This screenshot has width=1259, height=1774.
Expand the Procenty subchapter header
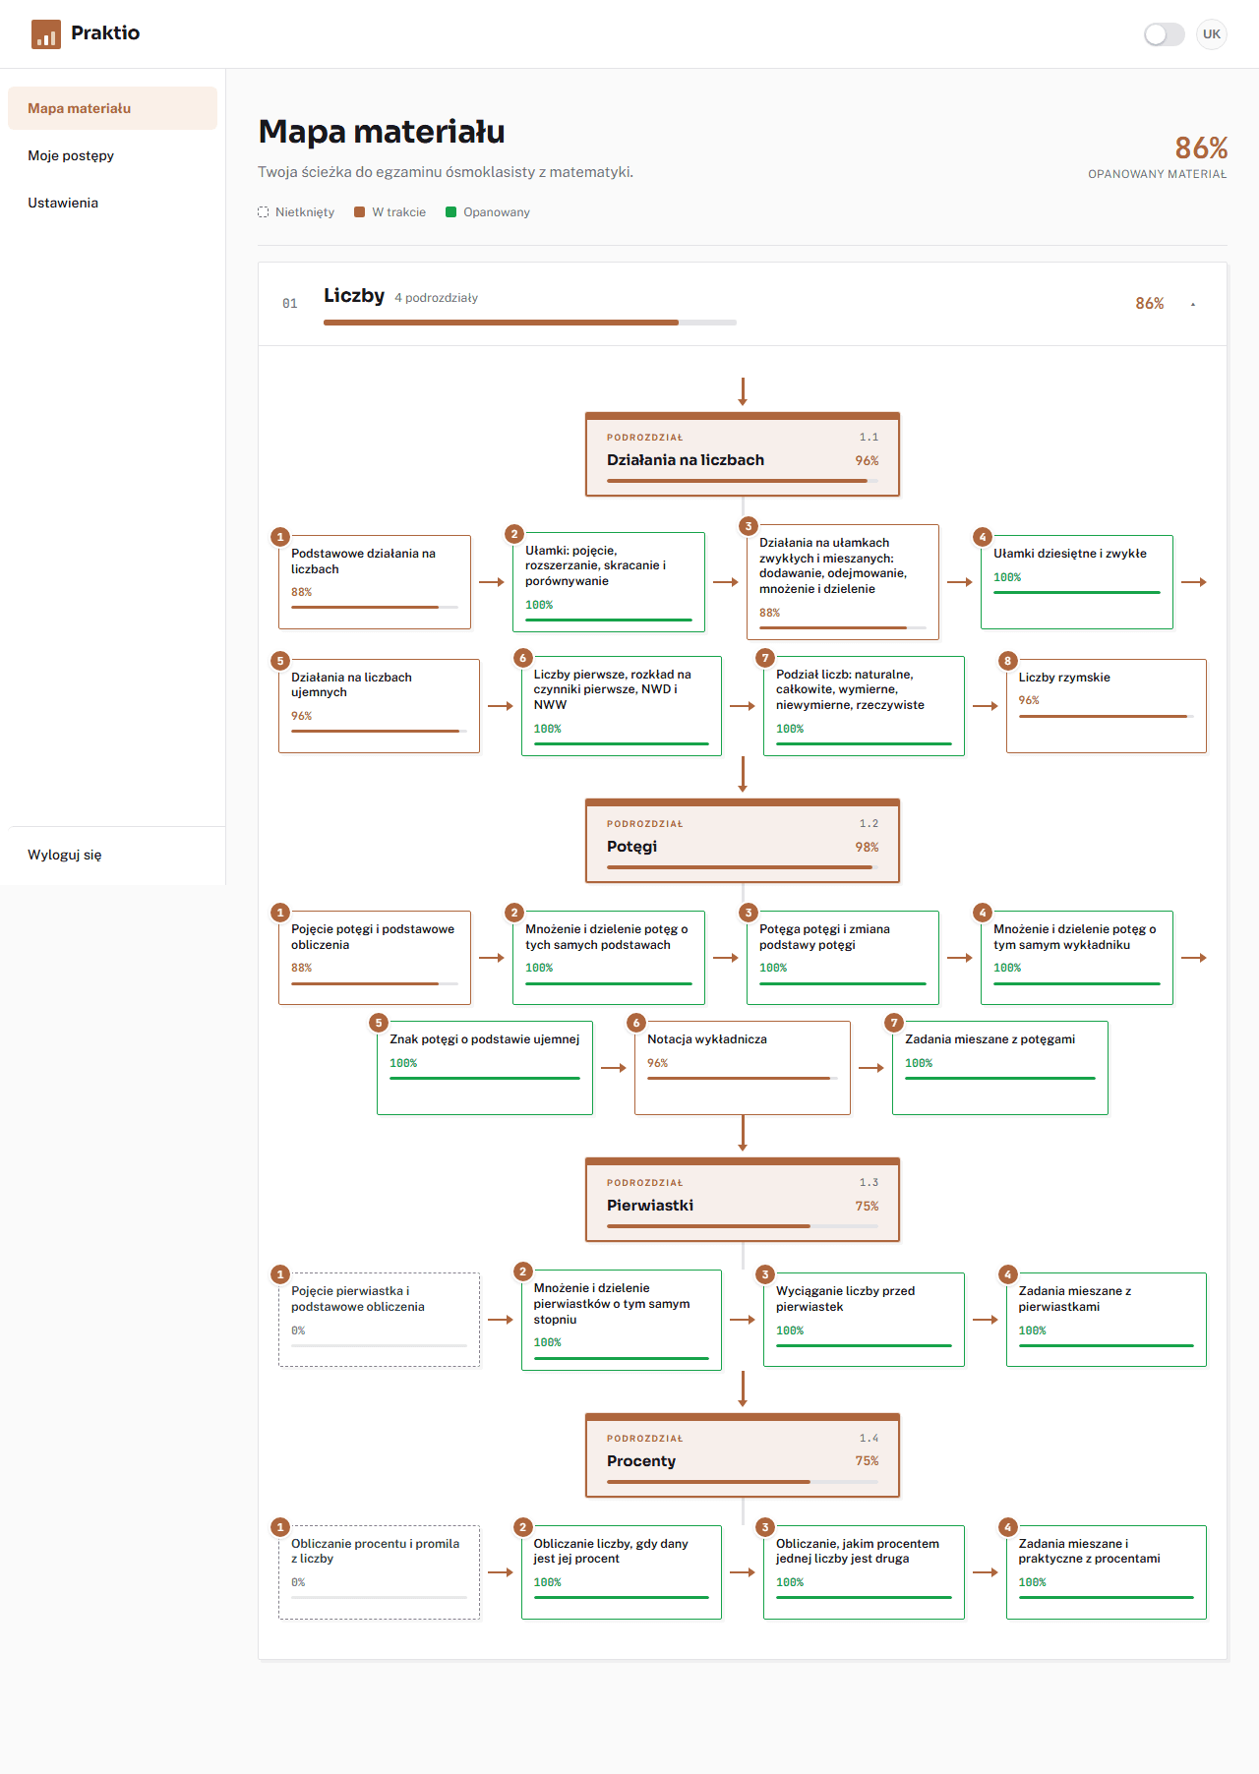click(x=743, y=1455)
